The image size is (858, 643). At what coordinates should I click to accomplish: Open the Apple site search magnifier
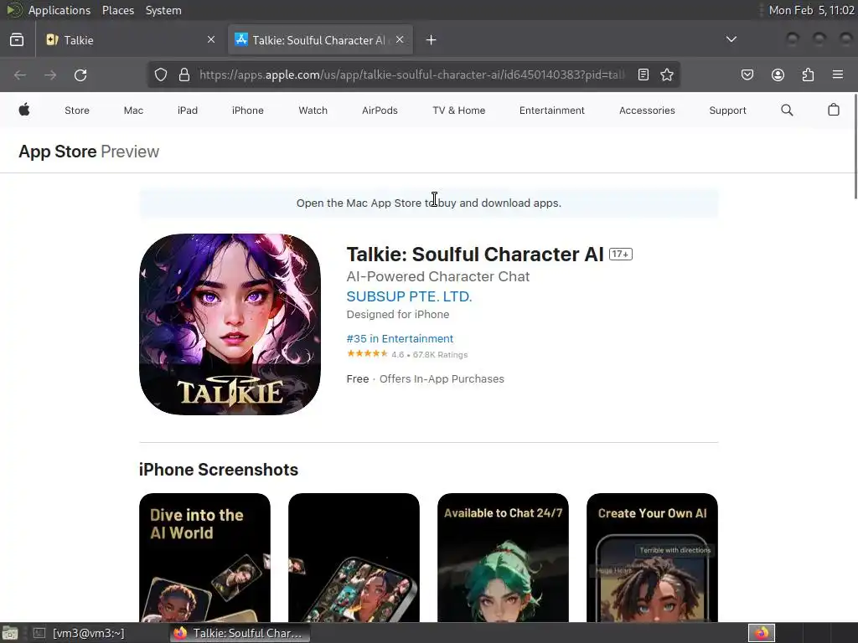click(787, 110)
